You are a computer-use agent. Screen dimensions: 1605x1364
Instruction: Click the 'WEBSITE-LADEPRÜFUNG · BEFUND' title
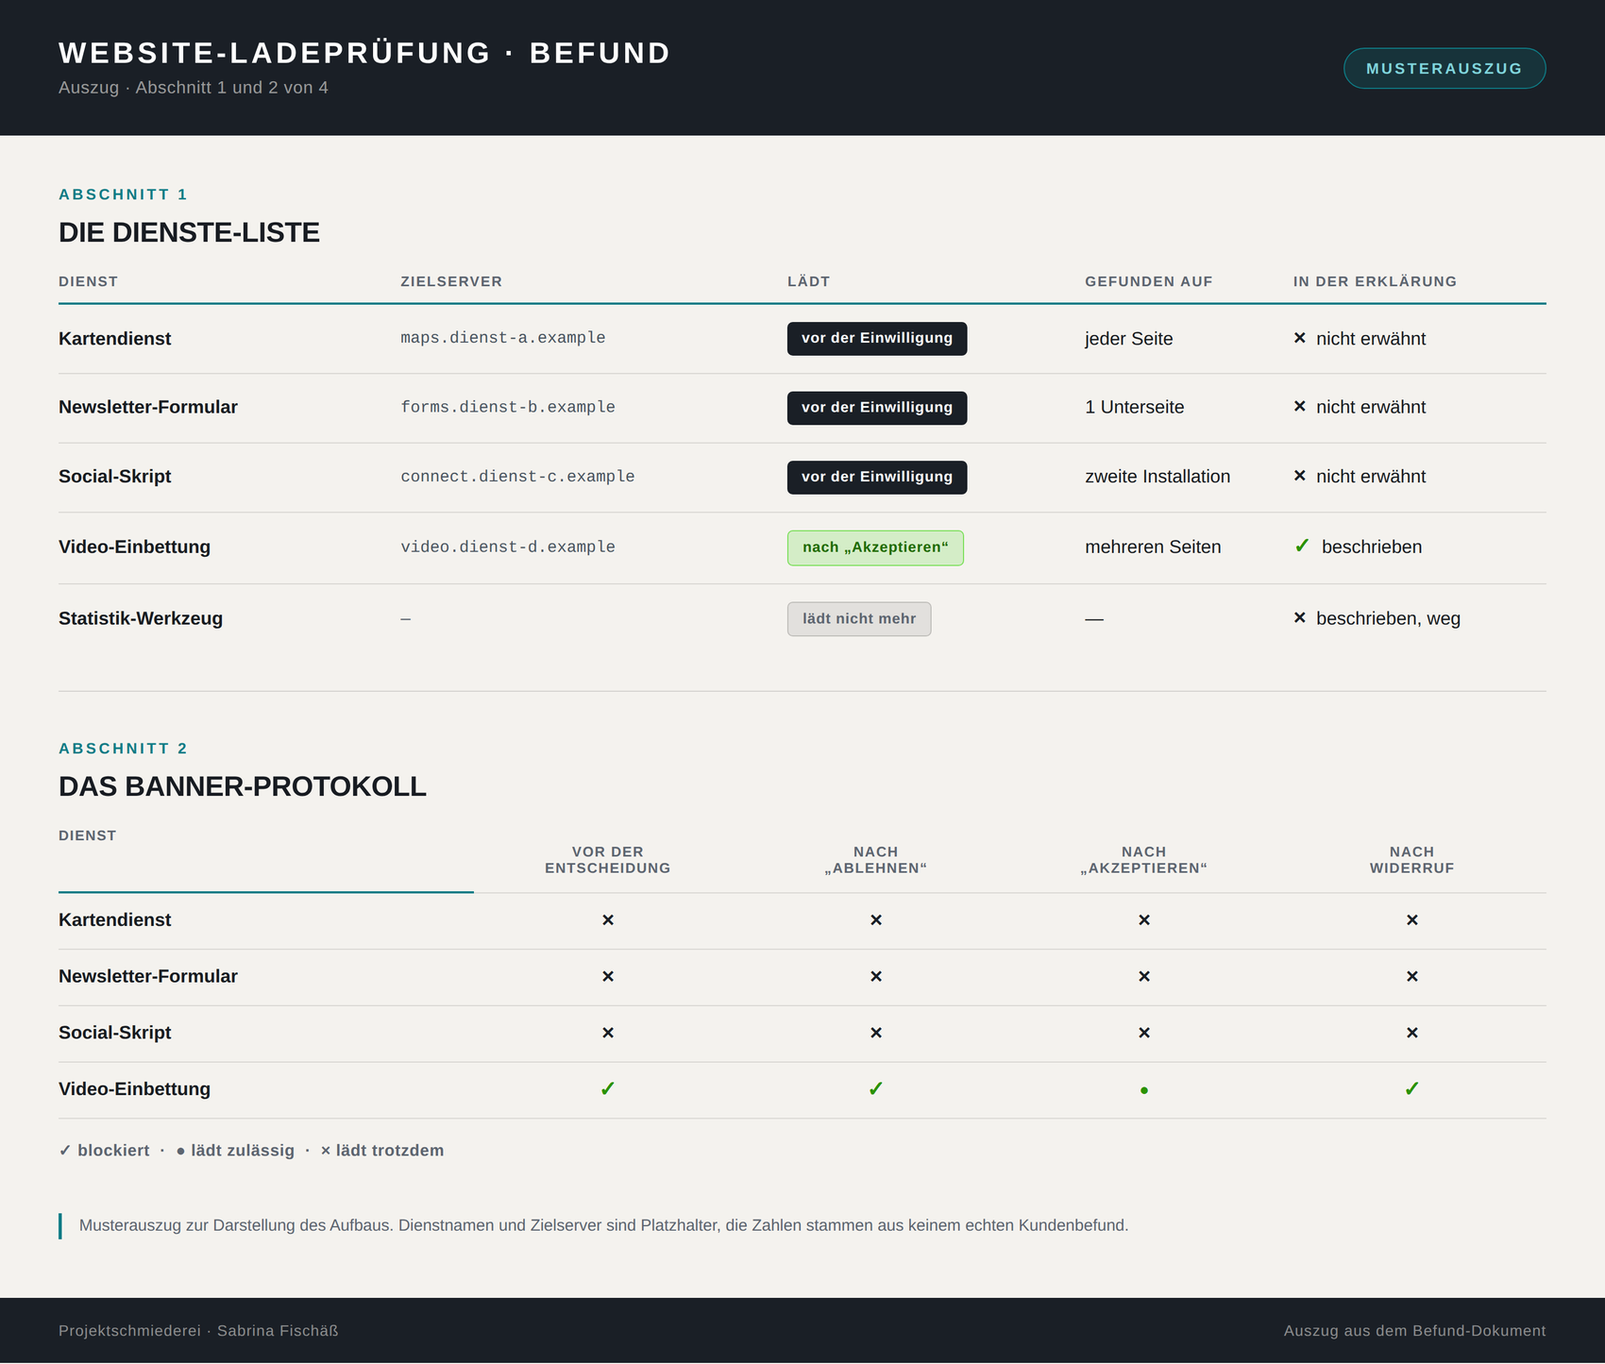[364, 53]
